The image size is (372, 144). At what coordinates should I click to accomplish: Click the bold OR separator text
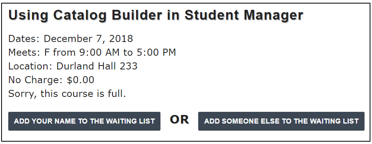pos(180,120)
